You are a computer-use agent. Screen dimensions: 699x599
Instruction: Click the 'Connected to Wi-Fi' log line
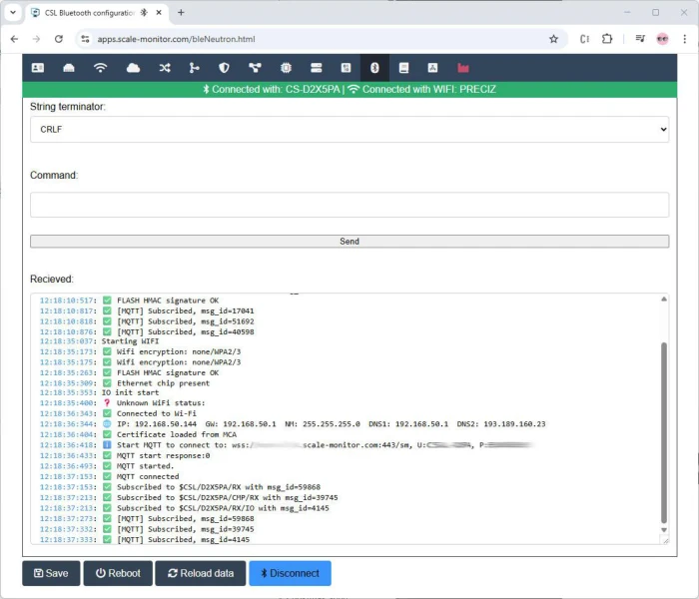tap(118, 413)
